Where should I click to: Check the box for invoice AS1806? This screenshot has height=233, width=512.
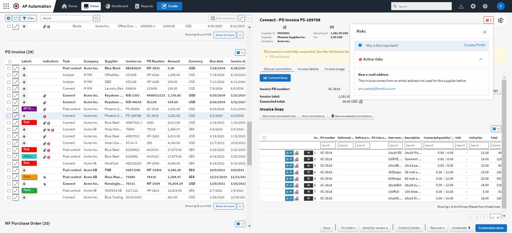(9, 75)
